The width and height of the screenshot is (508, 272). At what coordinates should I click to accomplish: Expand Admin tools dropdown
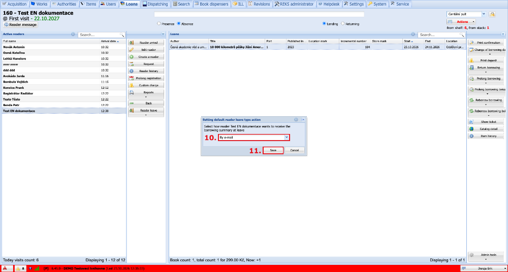tap(486, 259)
